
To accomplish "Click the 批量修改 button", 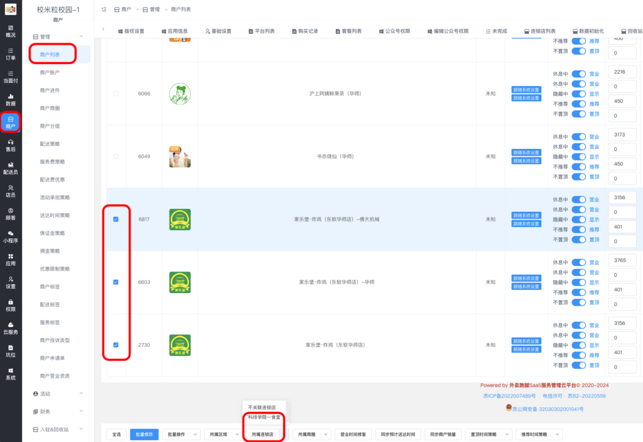I will pyautogui.click(x=146, y=434).
